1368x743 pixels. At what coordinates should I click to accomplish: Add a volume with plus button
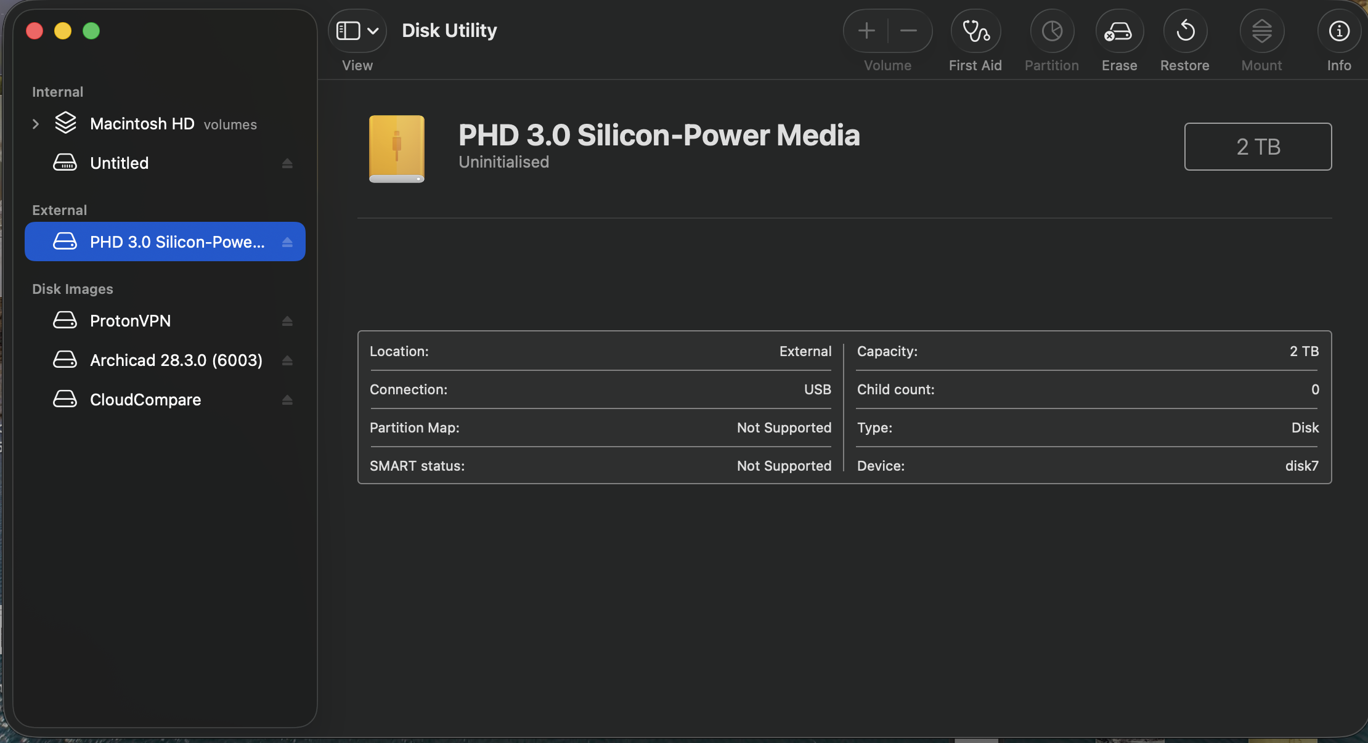pyautogui.click(x=866, y=31)
